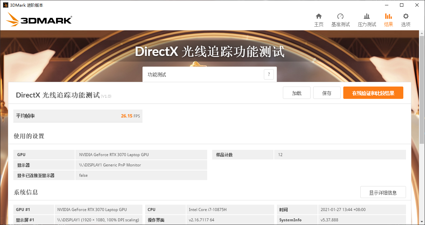
Task: Click the 3DMark logo in header
Action: pos(39,20)
